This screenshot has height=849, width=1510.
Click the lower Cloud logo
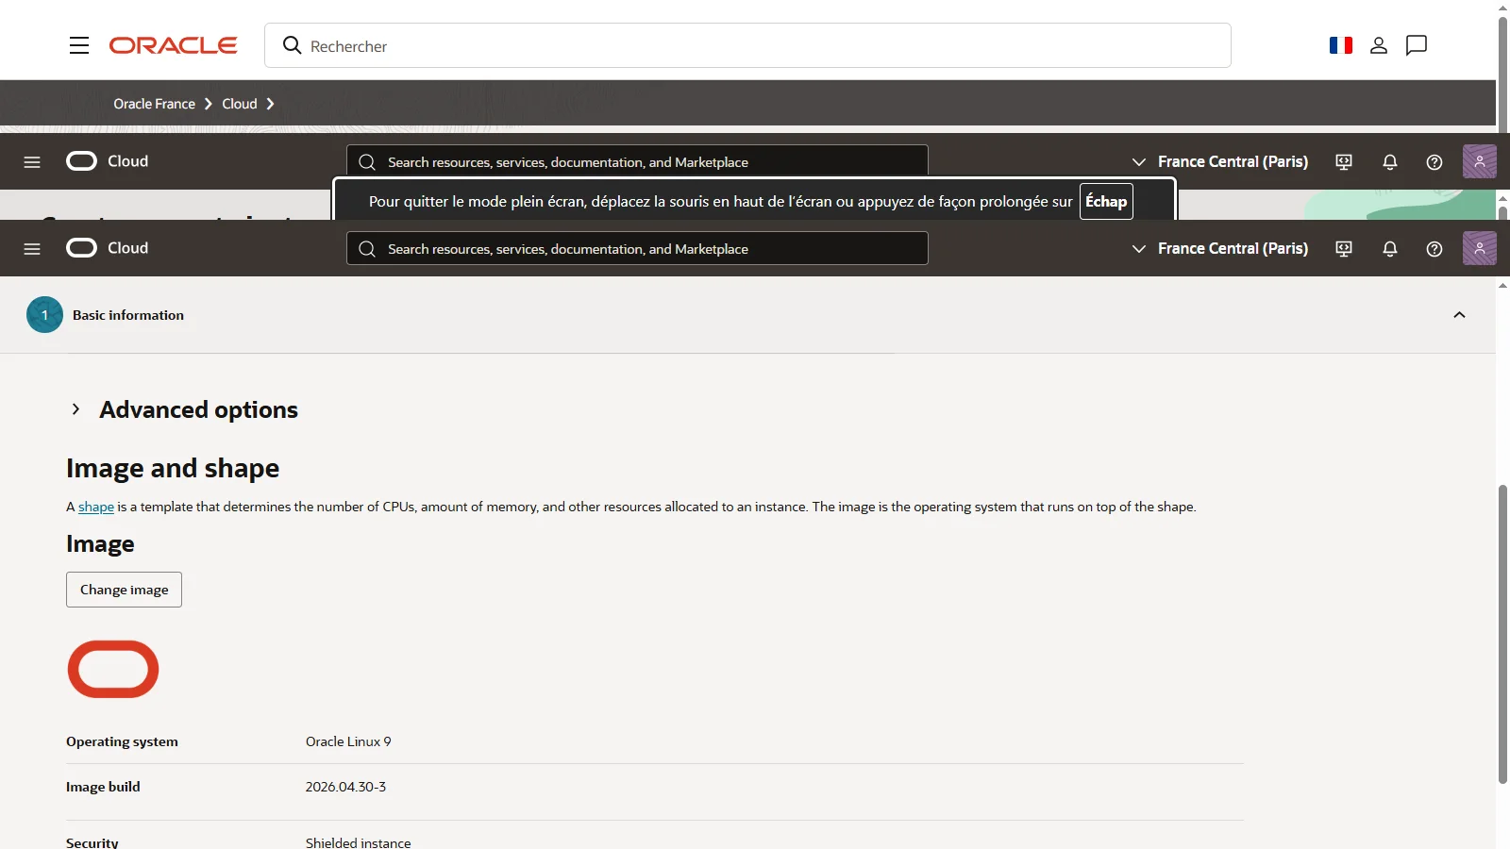click(x=108, y=248)
